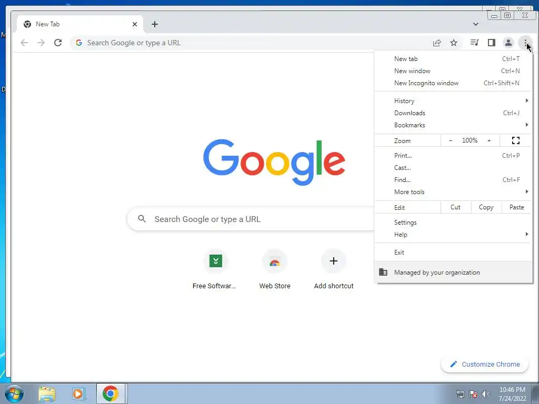Click the volume speaker tray icon

pos(486,394)
